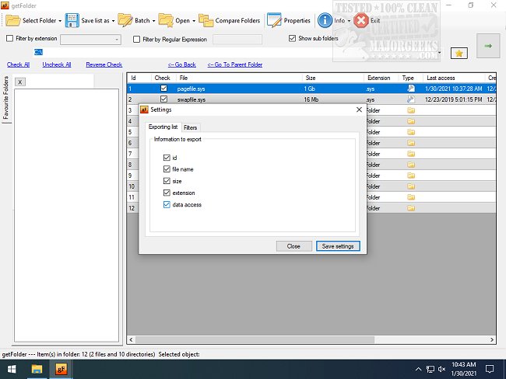Click the blue Info icon
Screen dimensions: 506x379
pos(325,20)
